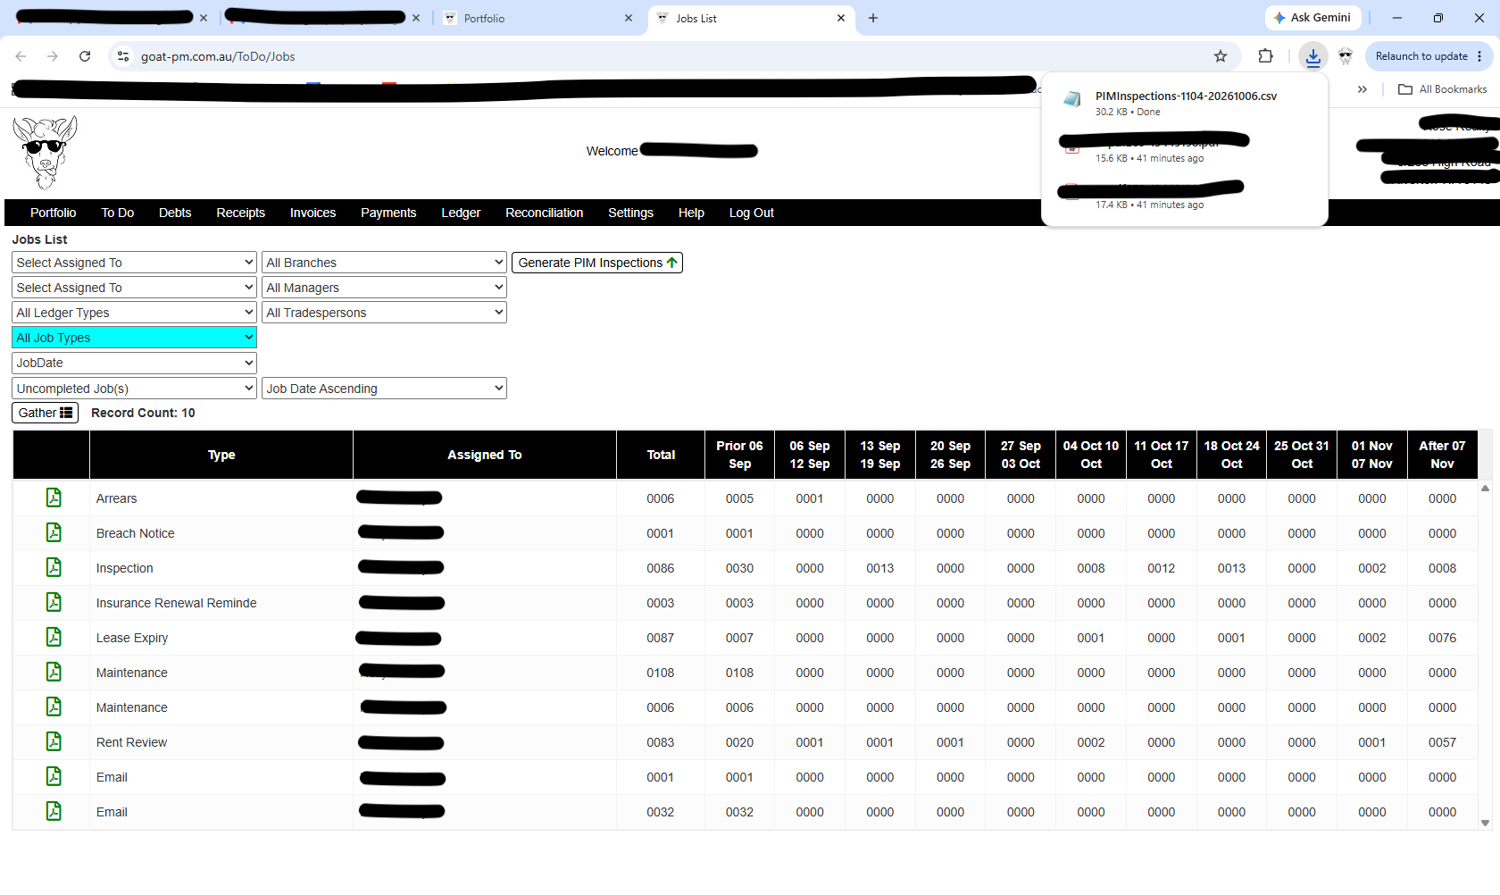Open All Managers dropdown

pos(384,288)
